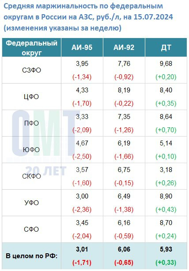Select the 3,95 value for СЗФО
This screenshot has height=271, width=189.
(x=82, y=64)
